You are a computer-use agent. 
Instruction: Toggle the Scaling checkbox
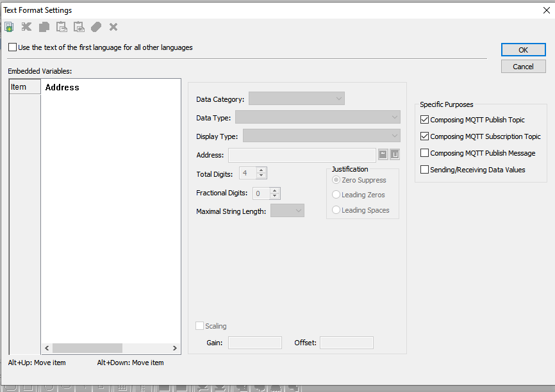199,326
